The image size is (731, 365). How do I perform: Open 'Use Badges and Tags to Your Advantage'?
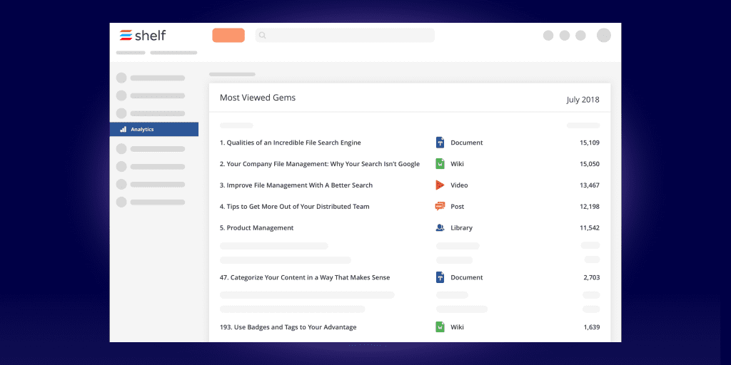pyautogui.click(x=288, y=327)
